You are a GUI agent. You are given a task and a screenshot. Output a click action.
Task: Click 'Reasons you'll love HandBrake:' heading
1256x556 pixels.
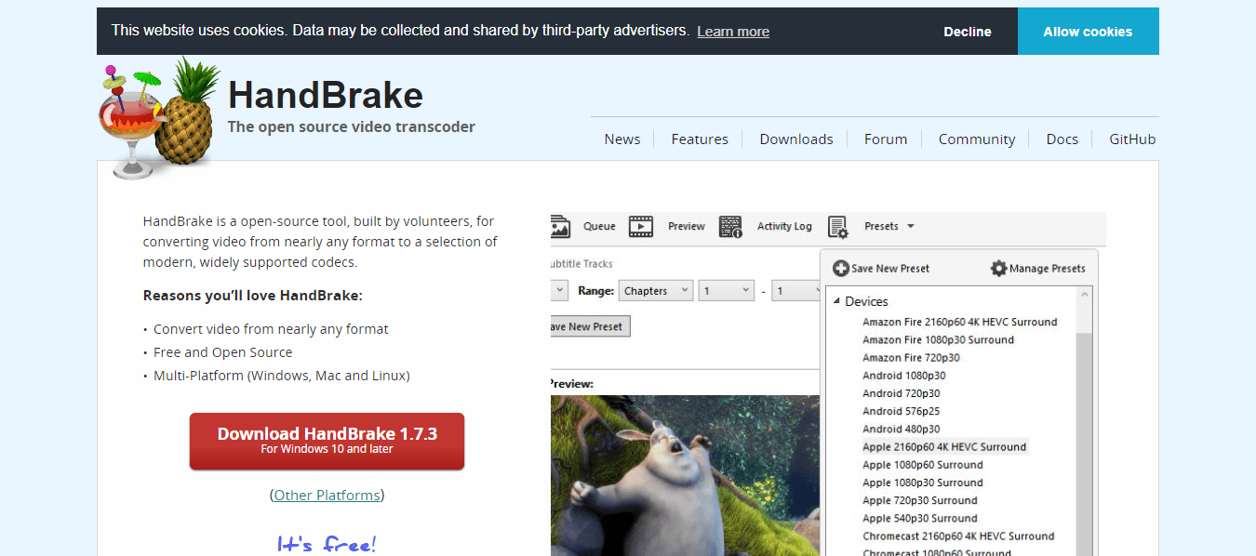tap(252, 296)
